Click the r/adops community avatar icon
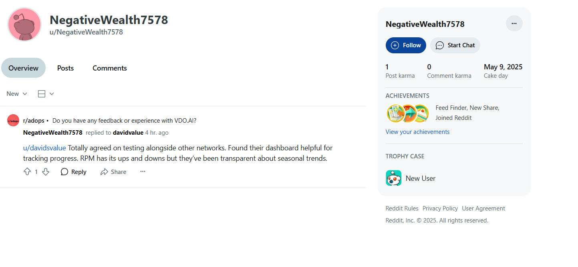Image resolution: width=578 pixels, height=267 pixels. pos(13,120)
